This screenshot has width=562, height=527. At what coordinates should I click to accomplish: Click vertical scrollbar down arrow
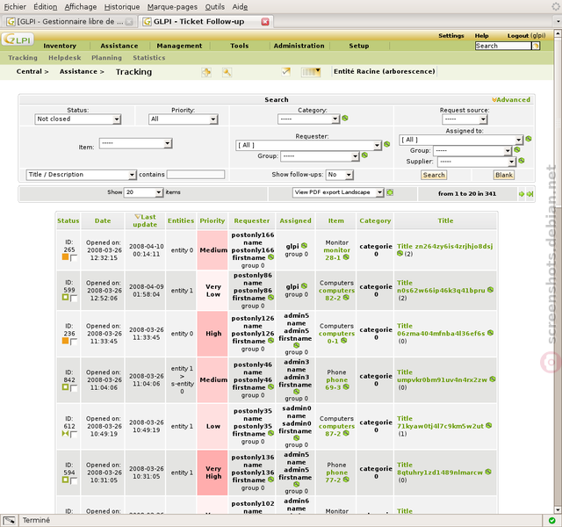click(558, 509)
